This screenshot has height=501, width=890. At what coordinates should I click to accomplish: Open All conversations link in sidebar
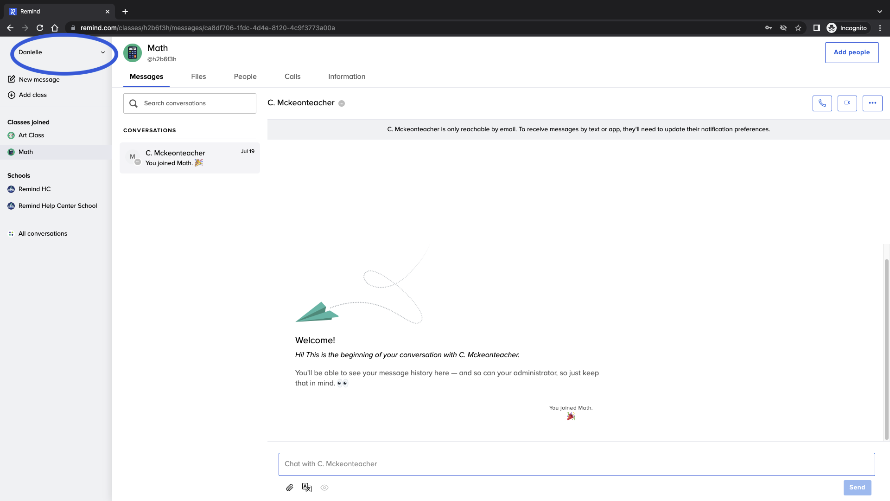[43, 234]
